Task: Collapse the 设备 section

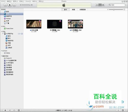Action: (2, 32)
